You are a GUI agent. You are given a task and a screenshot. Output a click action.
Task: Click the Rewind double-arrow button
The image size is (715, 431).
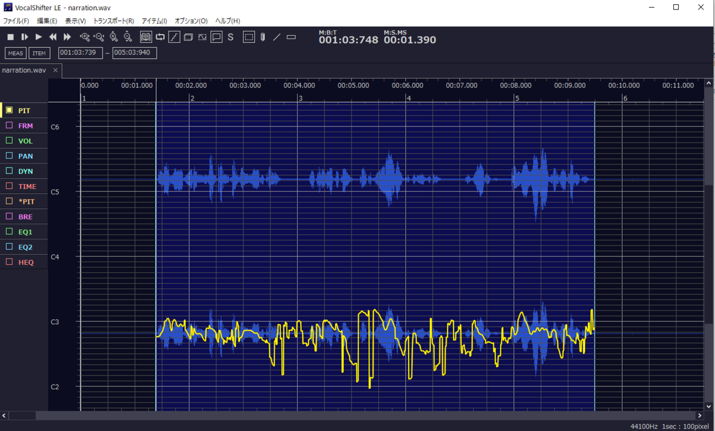(53, 37)
